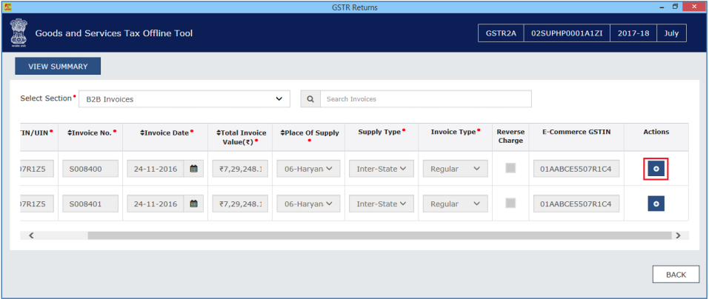Click the search magnifier icon
This screenshot has height=299, width=709.
pos(310,99)
